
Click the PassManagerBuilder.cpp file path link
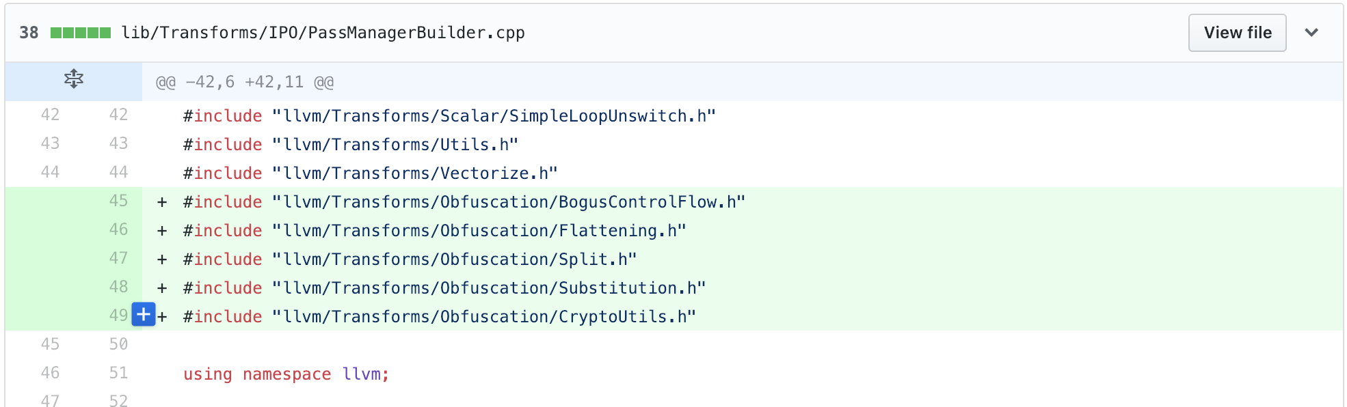323,33
